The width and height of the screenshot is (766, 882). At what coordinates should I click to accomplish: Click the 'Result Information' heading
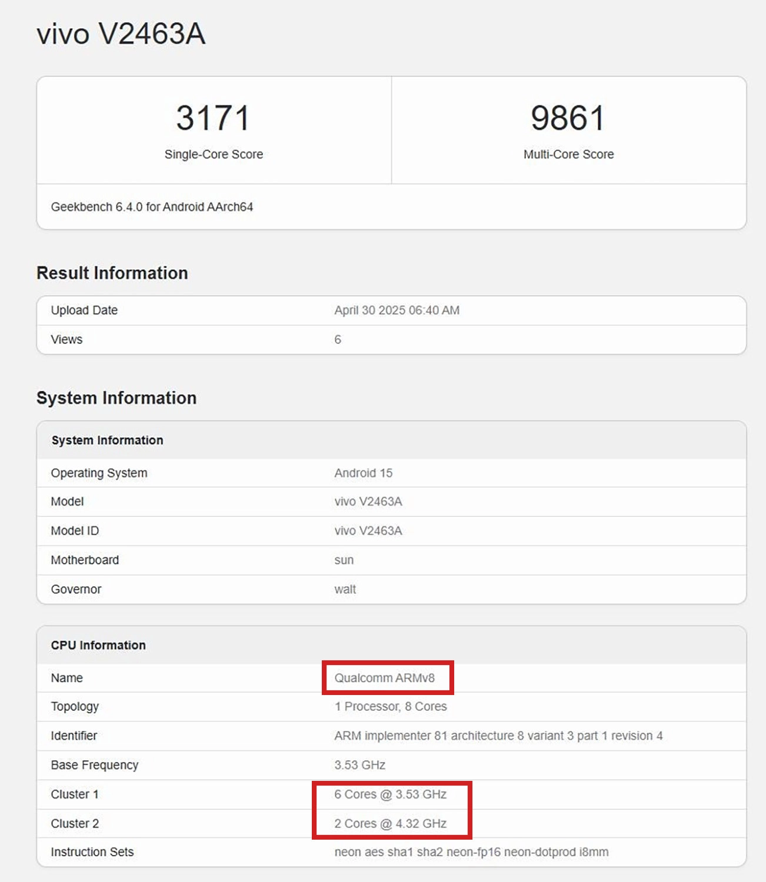click(112, 273)
